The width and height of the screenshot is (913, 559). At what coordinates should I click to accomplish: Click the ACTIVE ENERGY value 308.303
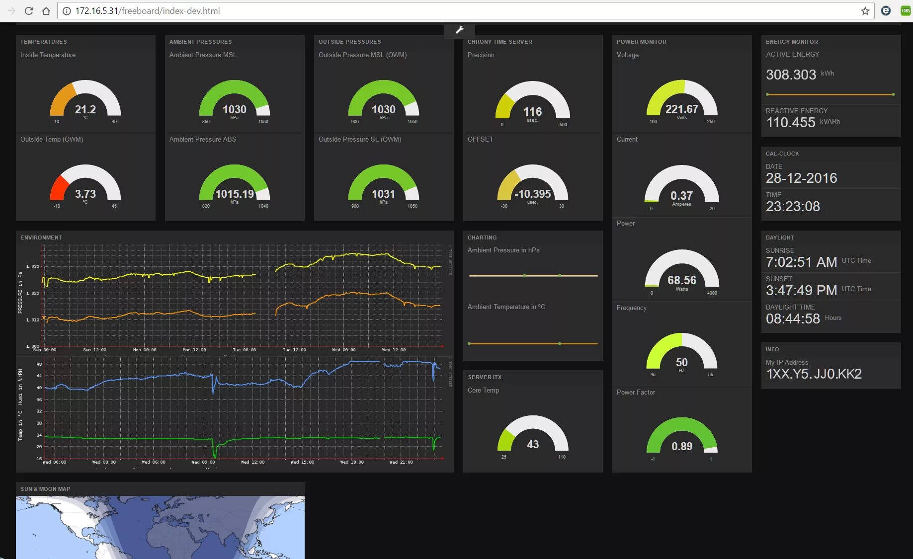point(791,75)
